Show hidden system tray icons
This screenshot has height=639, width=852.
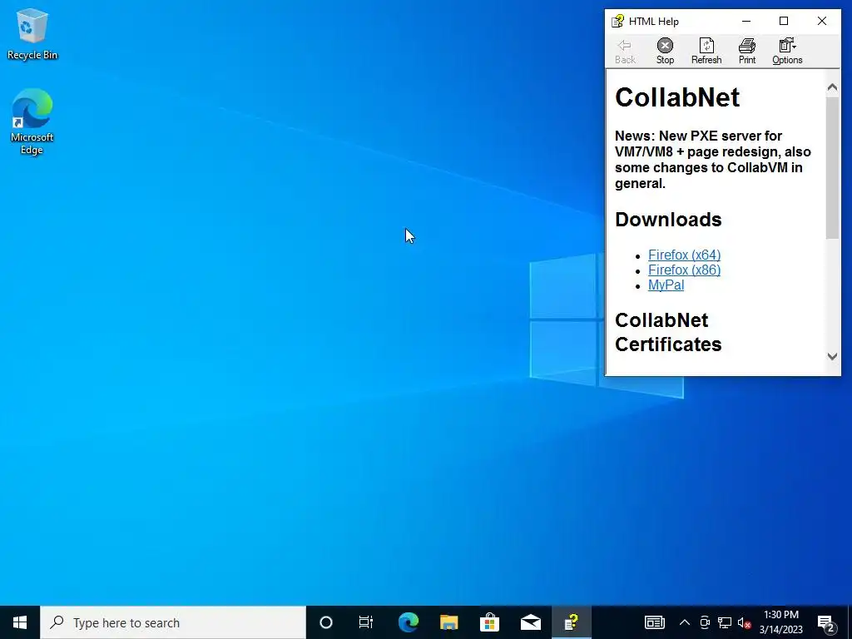click(x=685, y=622)
